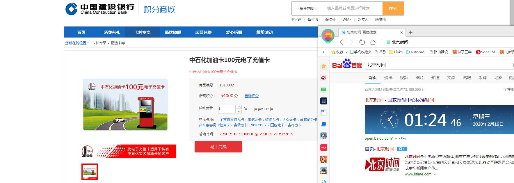This screenshot has height=183, width=514.
Task: Switch to Baidu 知道 tab
Action: 435,78
